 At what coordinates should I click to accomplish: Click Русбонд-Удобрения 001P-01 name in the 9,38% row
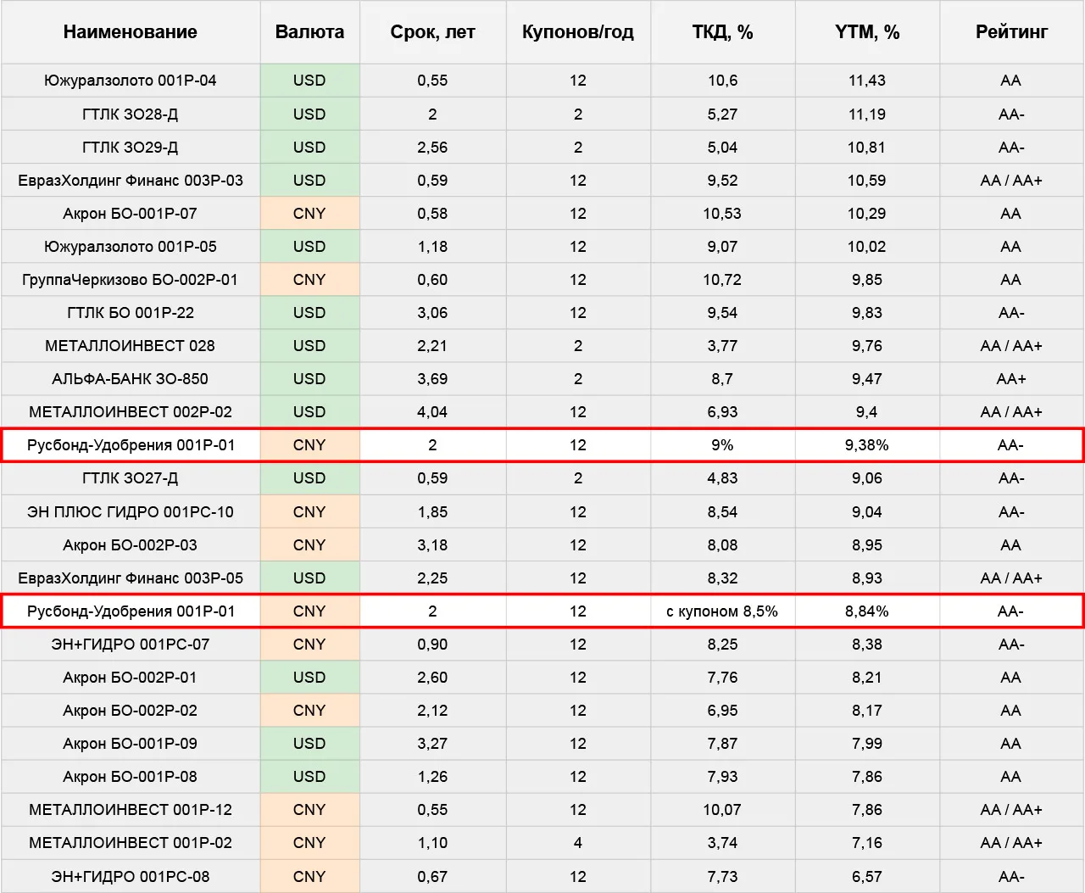pos(131,444)
